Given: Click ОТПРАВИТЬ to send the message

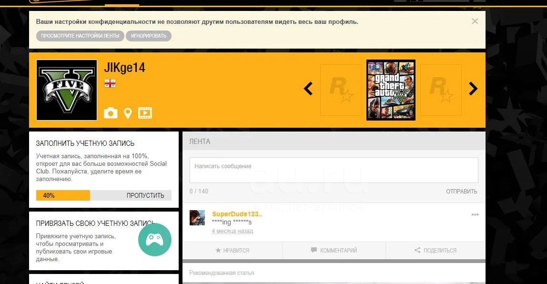Looking at the screenshot, I should coord(462,191).
